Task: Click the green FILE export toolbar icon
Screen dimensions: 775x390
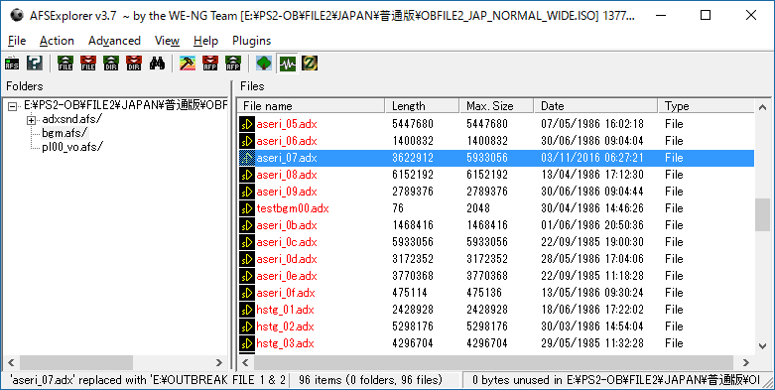Action: coord(65,63)
